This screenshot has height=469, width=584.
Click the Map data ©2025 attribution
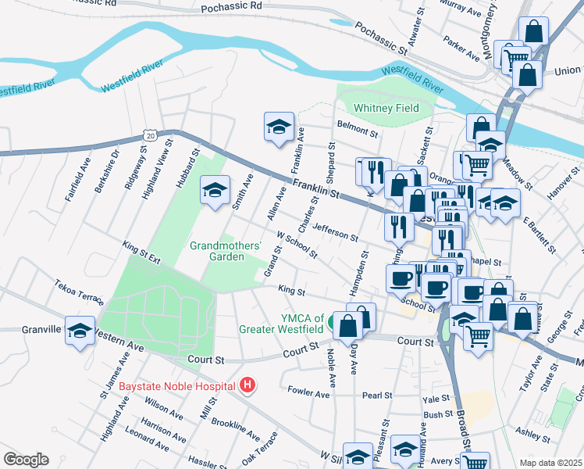(x=551, y=463)
